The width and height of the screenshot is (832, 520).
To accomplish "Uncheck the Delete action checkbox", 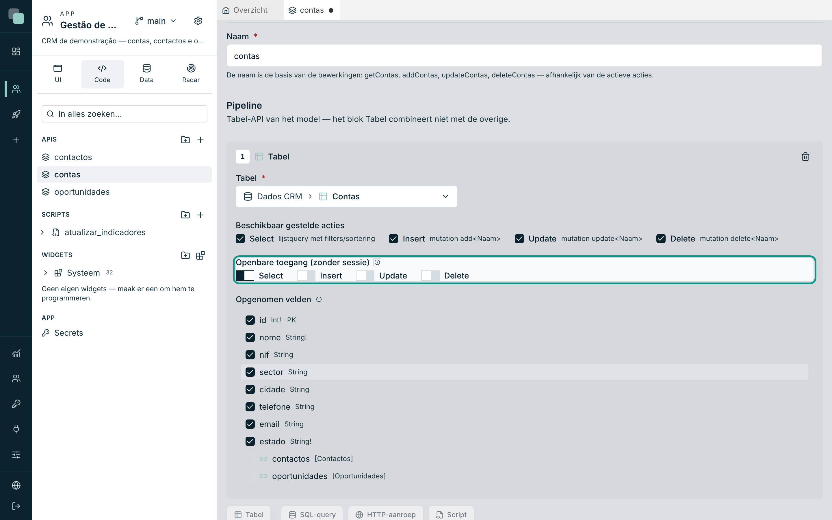I will [661, 238].
